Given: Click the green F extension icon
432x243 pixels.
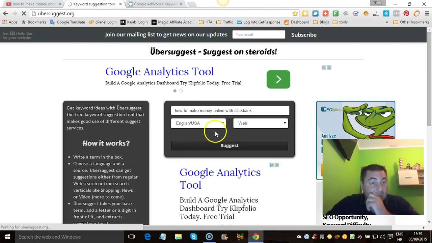Looking at the screenshot, I should (x=335, y=13).
